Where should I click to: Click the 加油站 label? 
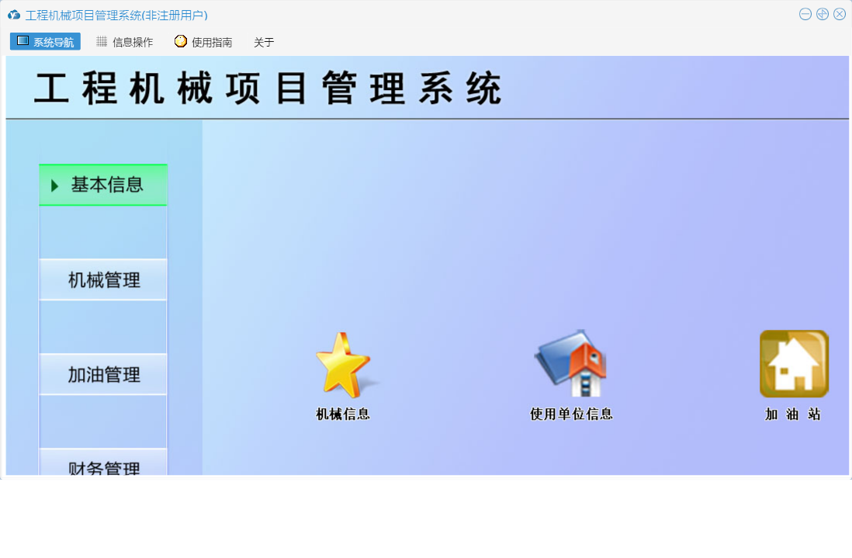[793, 414]
